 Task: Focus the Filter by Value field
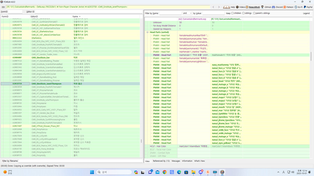pyautogui.click(x=213, y=13)
